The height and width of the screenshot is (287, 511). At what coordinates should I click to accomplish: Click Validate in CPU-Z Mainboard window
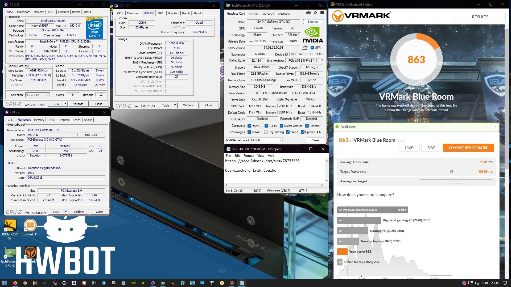79,212
